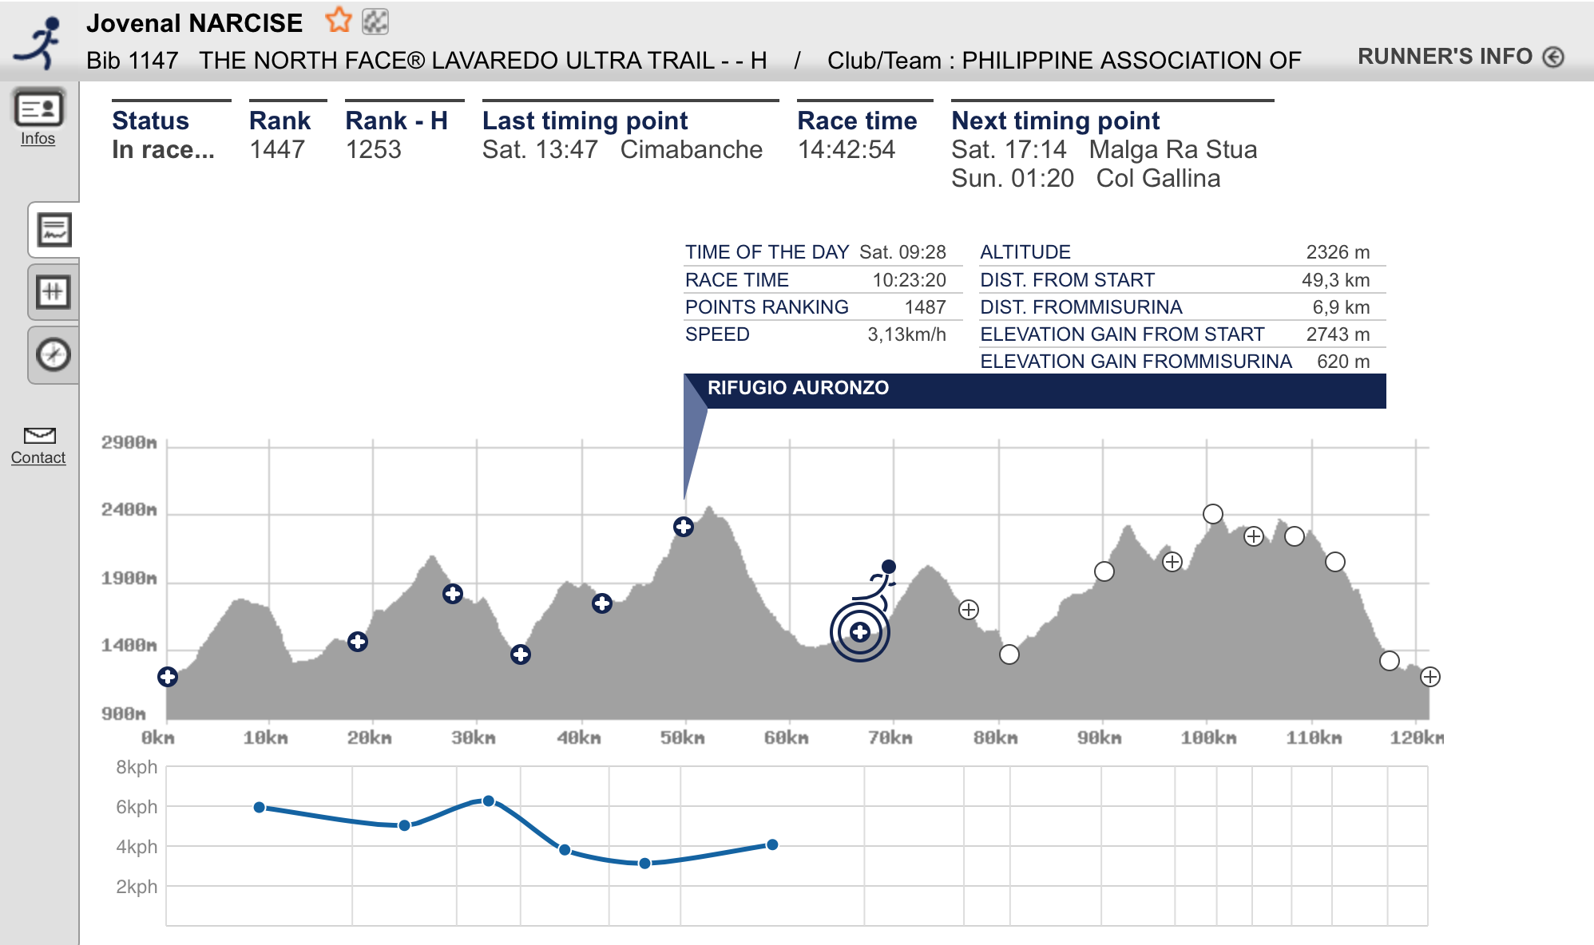Click the Contact envelope icon
This screenshot has height=945, width=1594.
coord(39,435)
